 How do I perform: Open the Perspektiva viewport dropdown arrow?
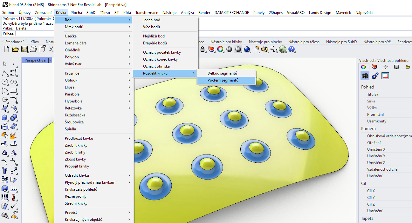tap(50, 60)
